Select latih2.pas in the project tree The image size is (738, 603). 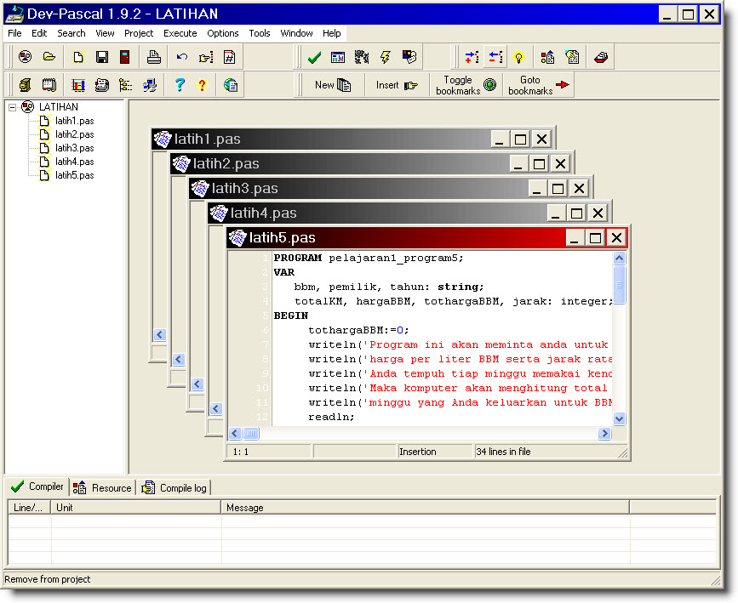74,134
